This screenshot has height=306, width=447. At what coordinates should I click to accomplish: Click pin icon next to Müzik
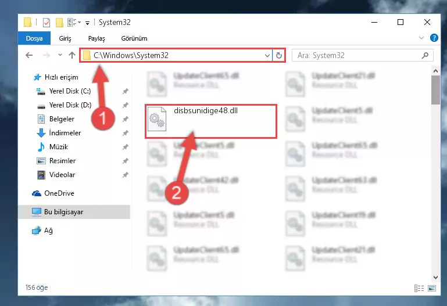pyautogui.click(x=125, y=147)
